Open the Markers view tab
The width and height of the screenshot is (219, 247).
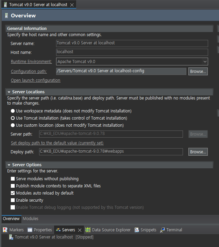coord(14,230)
